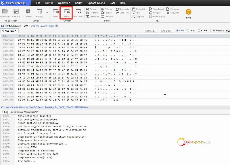Click the Read function icon

[x=56, y=11]
